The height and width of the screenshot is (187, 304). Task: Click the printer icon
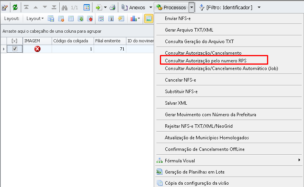click(x=113, y=8)
